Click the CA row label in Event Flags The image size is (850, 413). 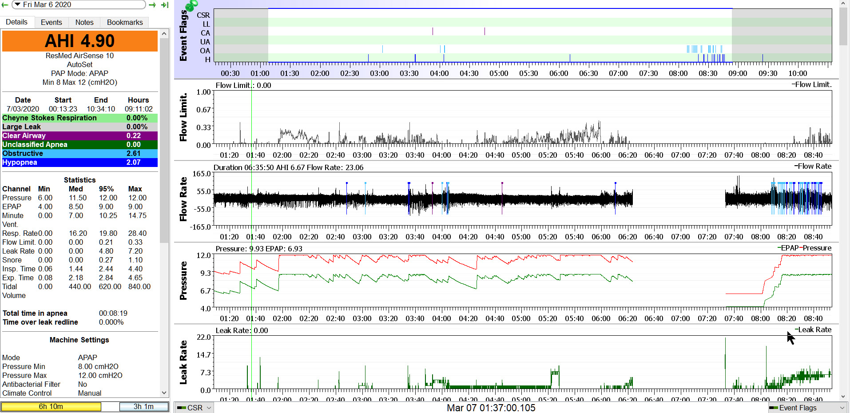tap(205, 33)
